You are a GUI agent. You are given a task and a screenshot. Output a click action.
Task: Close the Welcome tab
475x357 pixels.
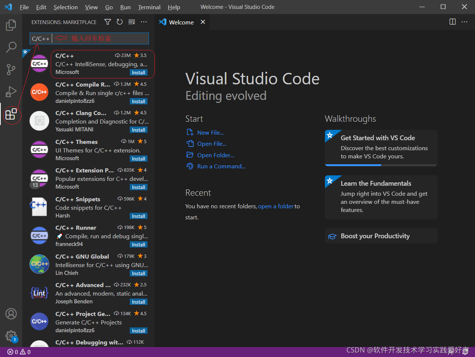click(203, 22)
